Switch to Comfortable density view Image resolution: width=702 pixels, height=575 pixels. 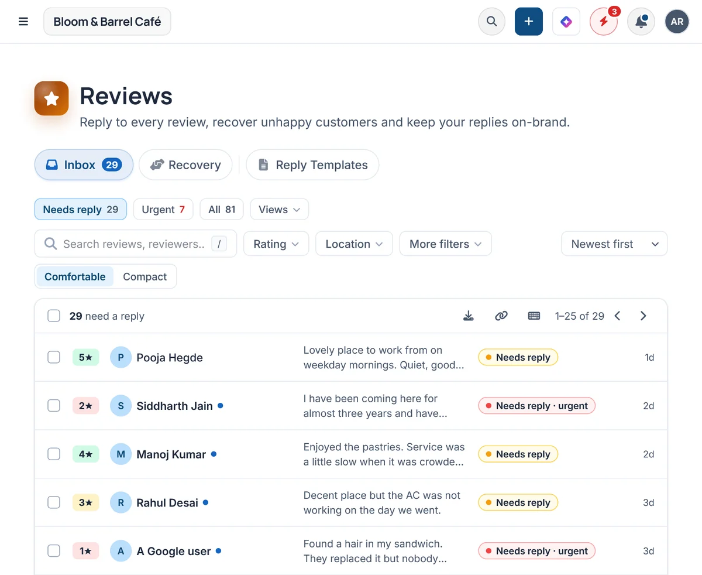coord(75,277)
